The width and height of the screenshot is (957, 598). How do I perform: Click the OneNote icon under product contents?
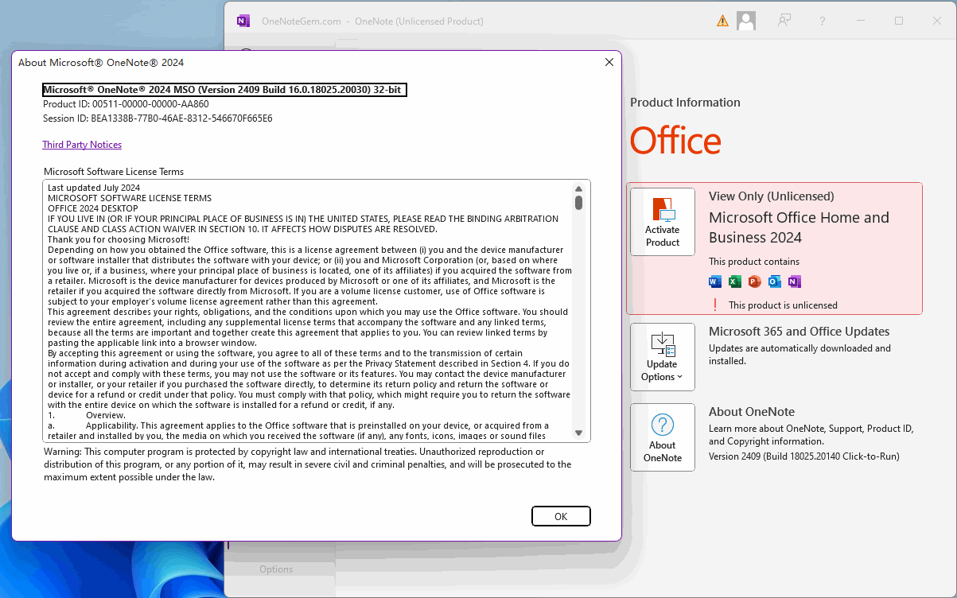tap(795, 282)
